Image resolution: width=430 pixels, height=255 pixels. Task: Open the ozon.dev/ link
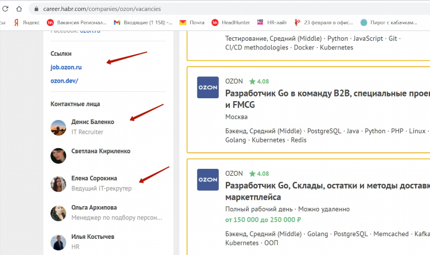[64, 81]
